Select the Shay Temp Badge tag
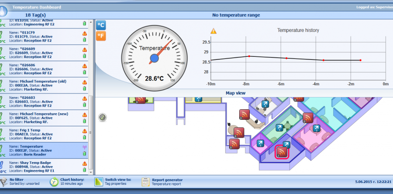The image size is (393, 194). [x=45, y=167]
